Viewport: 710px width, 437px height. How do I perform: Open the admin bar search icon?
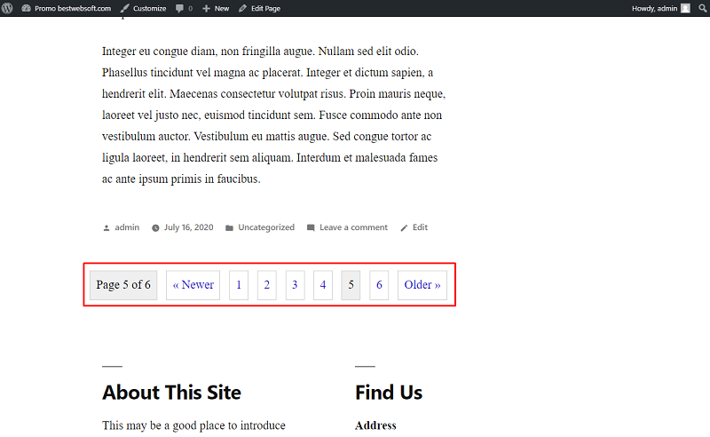[x=702, y=8]
